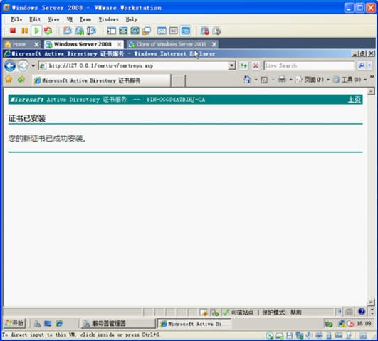Click the Live Search magnifier button
378x341 pixels.
(x=361, y=65)
